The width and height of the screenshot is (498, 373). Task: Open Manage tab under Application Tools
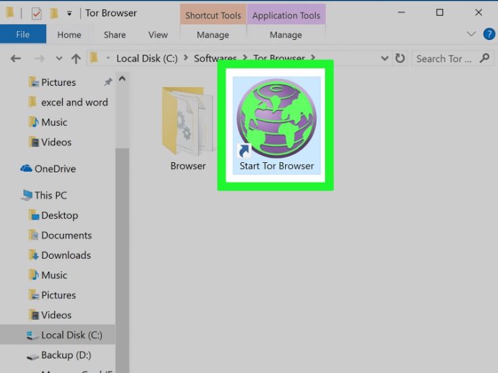coord(286,34)
